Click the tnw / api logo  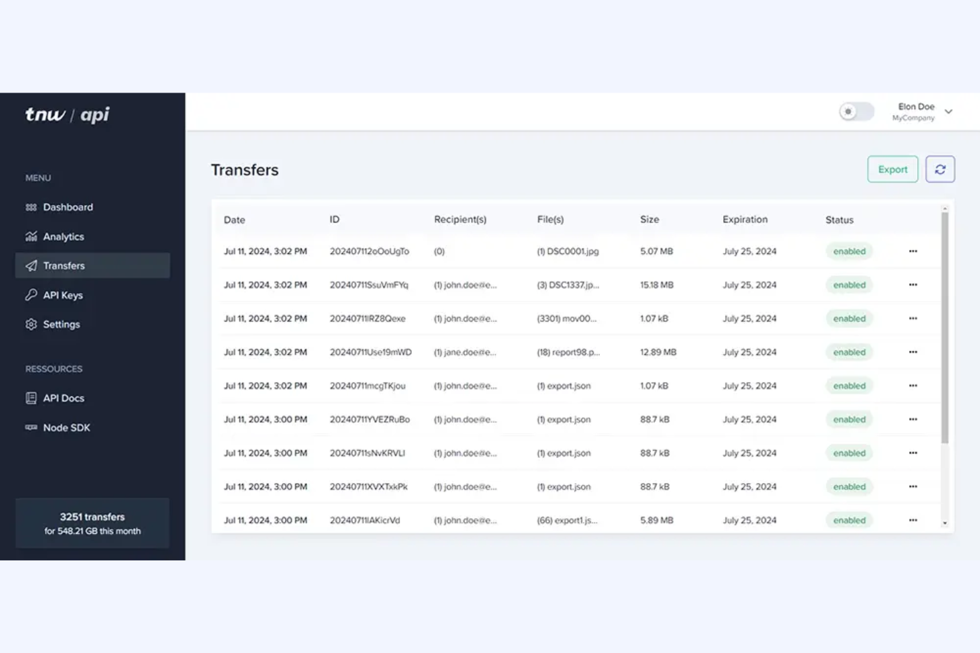(66, 114)
